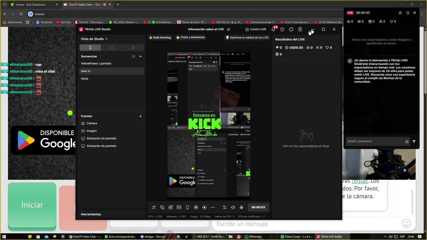Open WhatsApp from the taskbar

[x=253, y=237]
